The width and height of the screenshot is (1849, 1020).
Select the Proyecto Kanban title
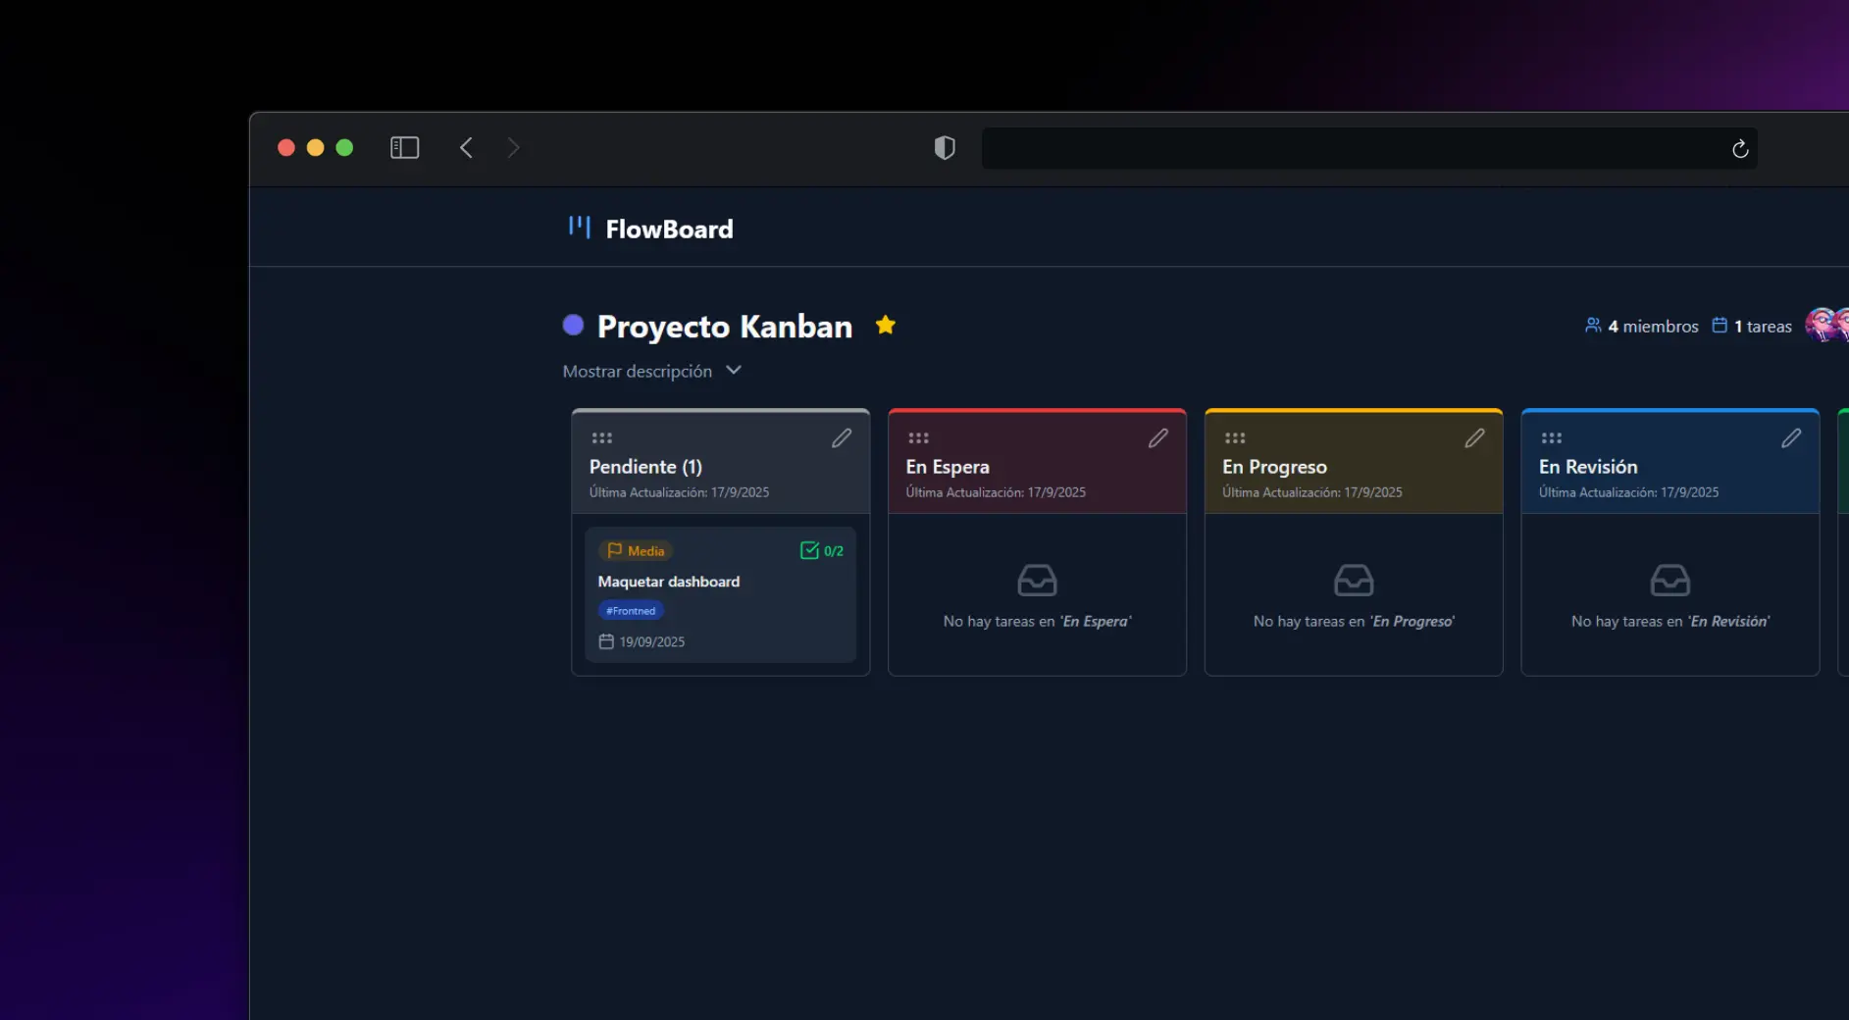click(725, 326)
